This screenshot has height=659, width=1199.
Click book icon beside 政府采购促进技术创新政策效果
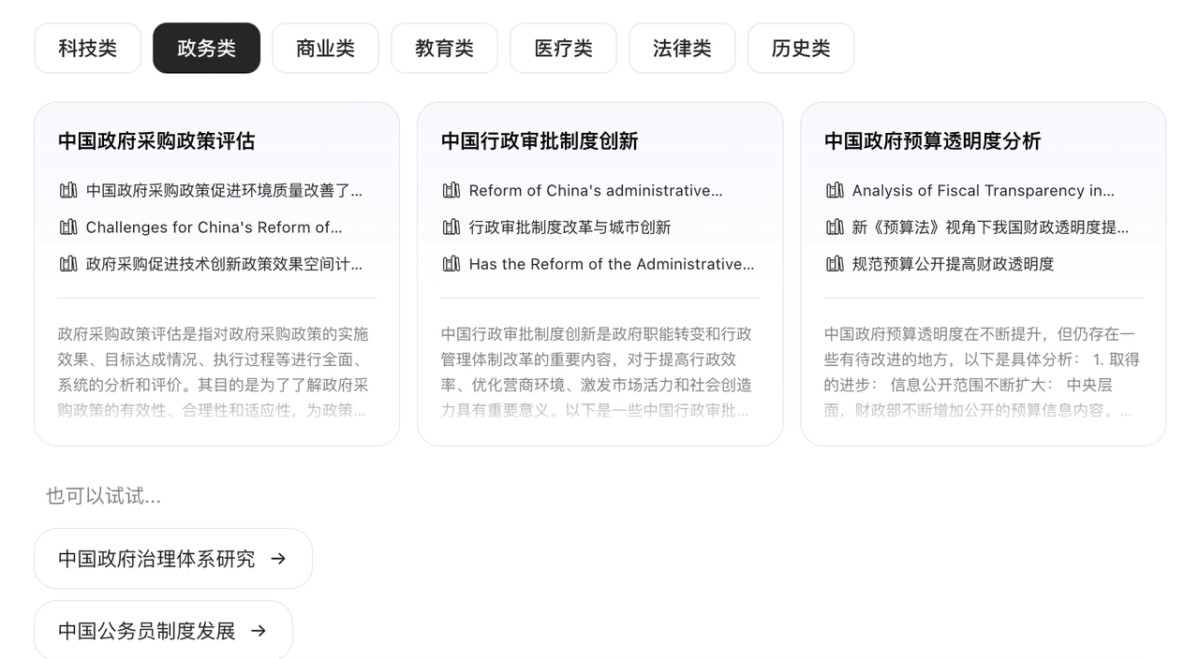[x=68, y=264]
